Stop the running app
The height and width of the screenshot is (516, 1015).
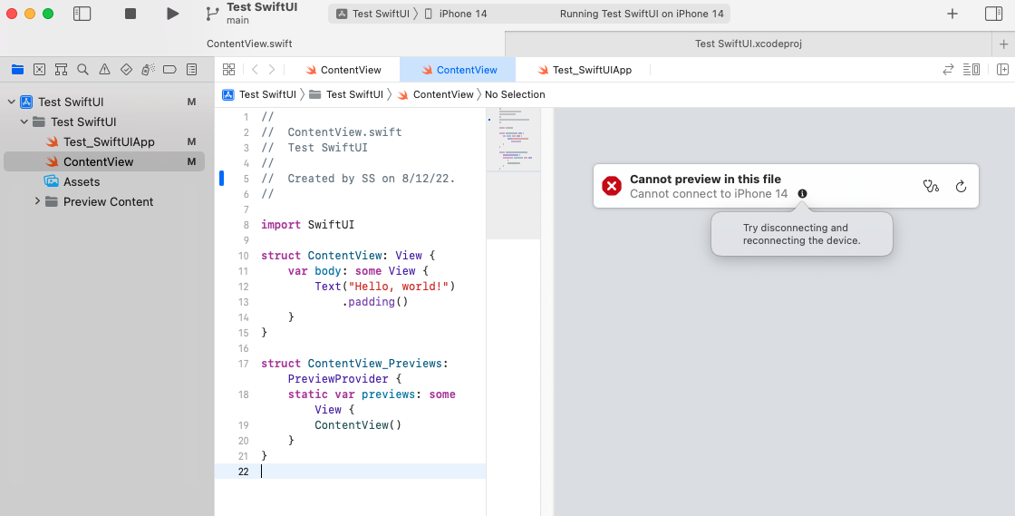point(130,14)
